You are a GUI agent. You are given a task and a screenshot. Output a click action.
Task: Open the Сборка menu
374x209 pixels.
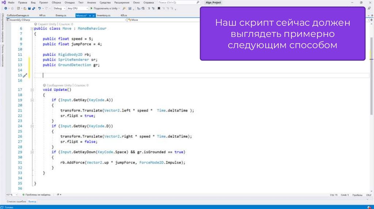pyautogui.click(x=56, y=3)
